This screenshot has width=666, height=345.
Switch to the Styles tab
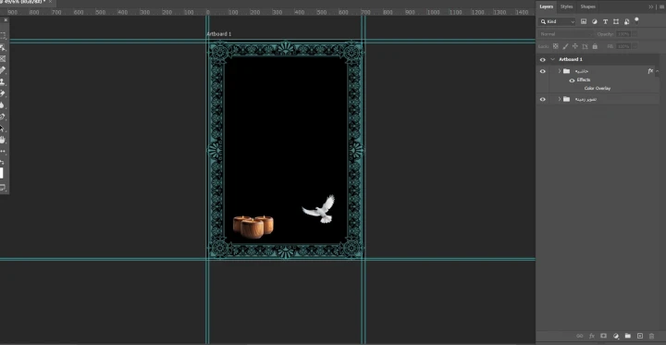pyautogui.click(x=567, y=6)
